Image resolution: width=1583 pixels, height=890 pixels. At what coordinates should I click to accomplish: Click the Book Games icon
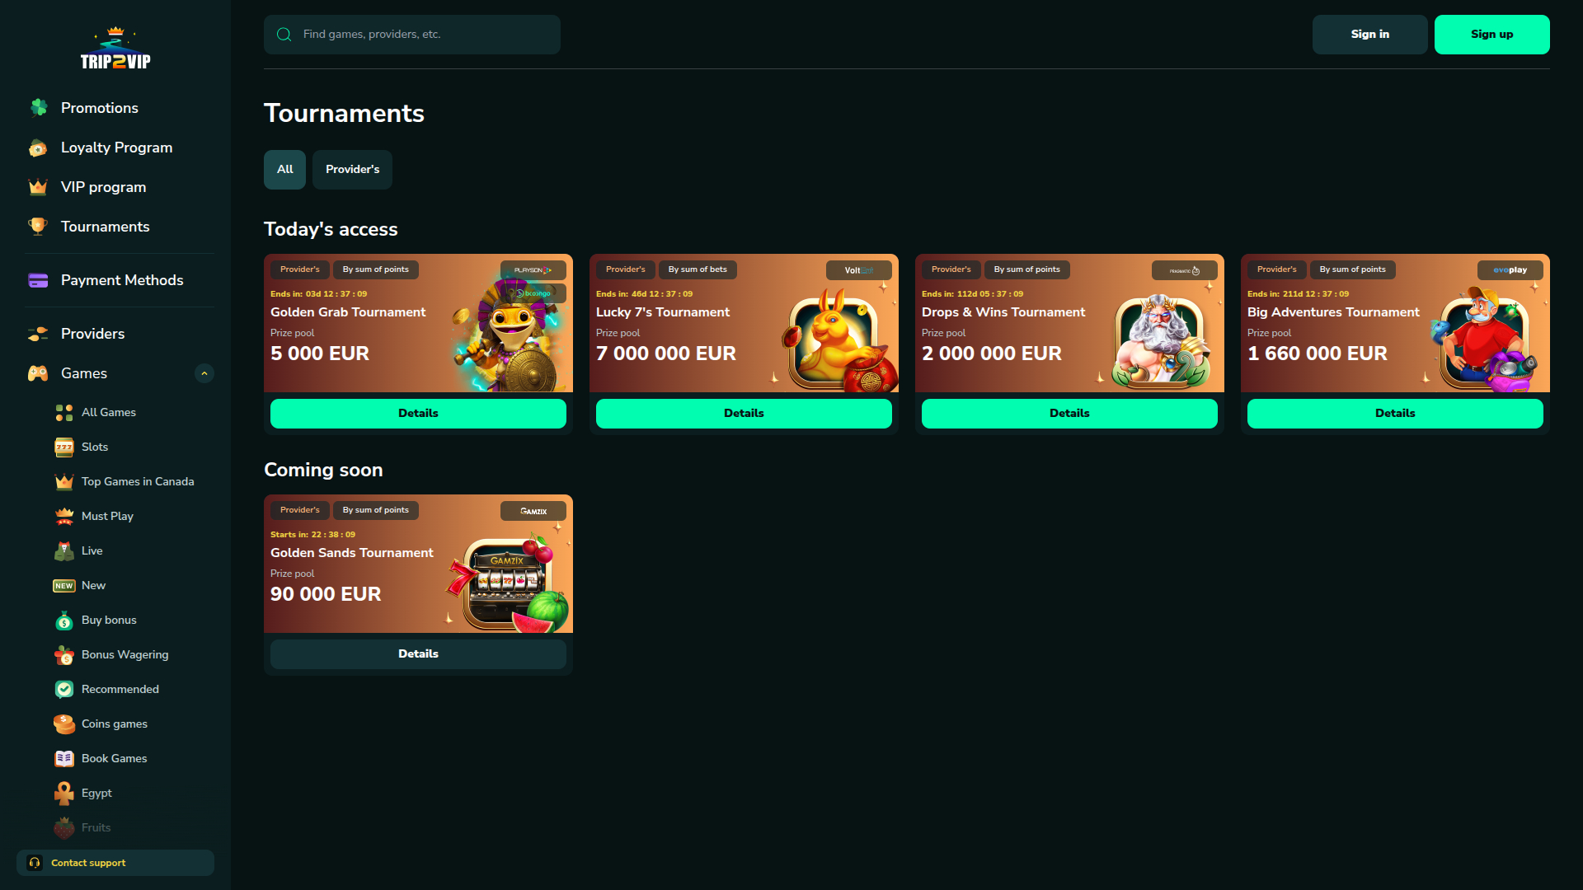point(64,758)
